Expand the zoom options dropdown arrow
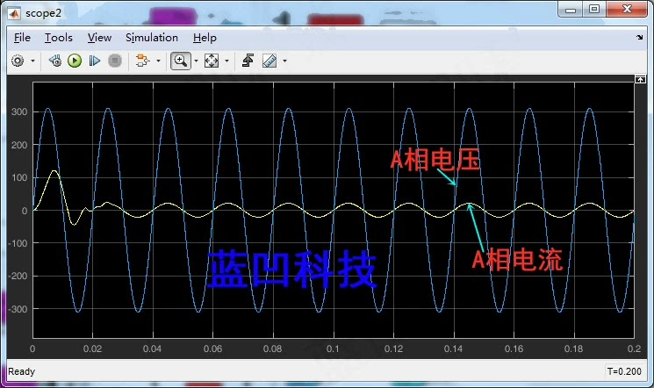Screen dimensions: 654x388 [x=196, y=61]
